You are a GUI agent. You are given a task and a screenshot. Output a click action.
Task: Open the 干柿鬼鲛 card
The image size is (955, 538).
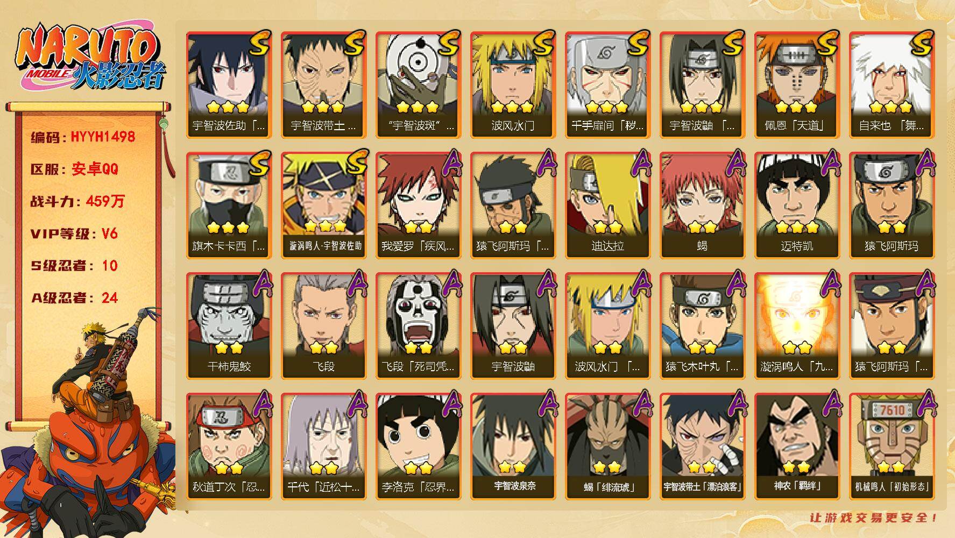229,326
